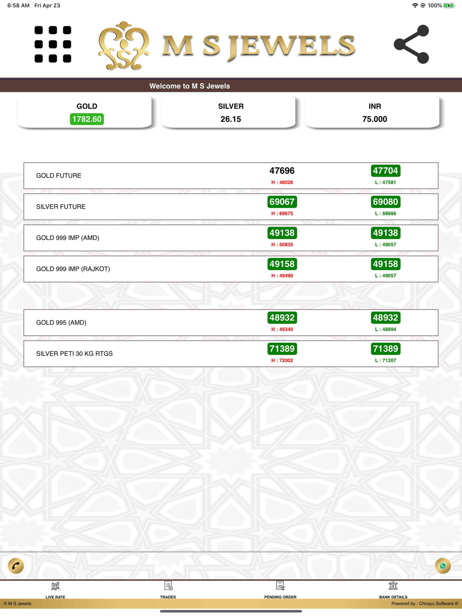Tap GOLD FUTURE low value 47581
Image resolution: width=462 pixels, height=616 pixels.
point(385,182)
